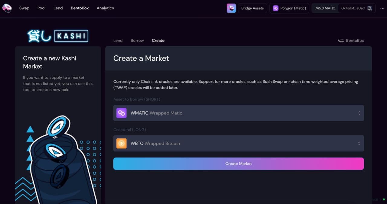Switch to the Lend tab
Image resolution: width=387 pixels, height=204 pixels.
[118, 40]
